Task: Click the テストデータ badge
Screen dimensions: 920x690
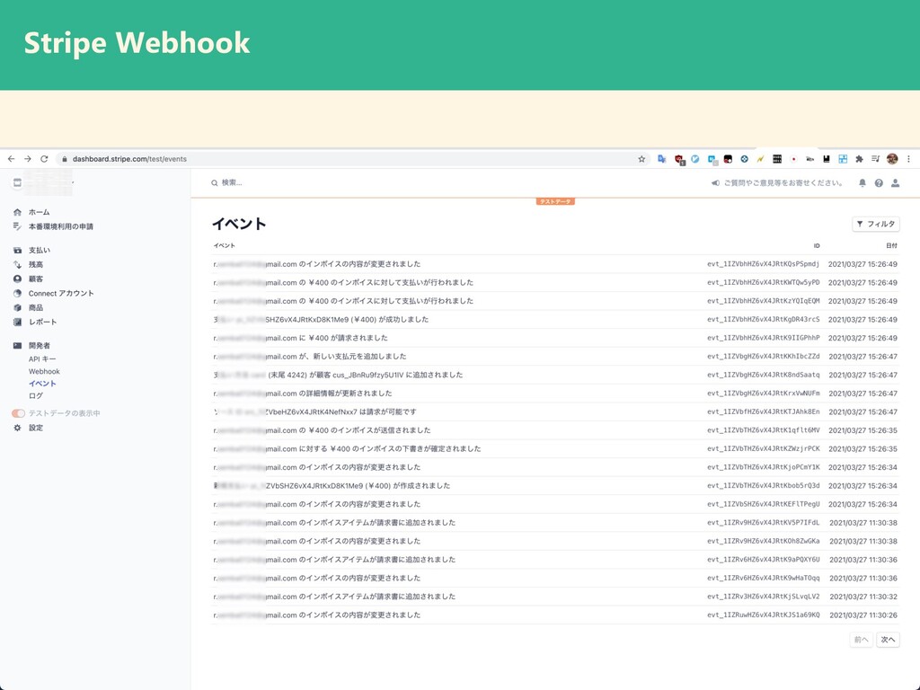Action: (555, 202)
